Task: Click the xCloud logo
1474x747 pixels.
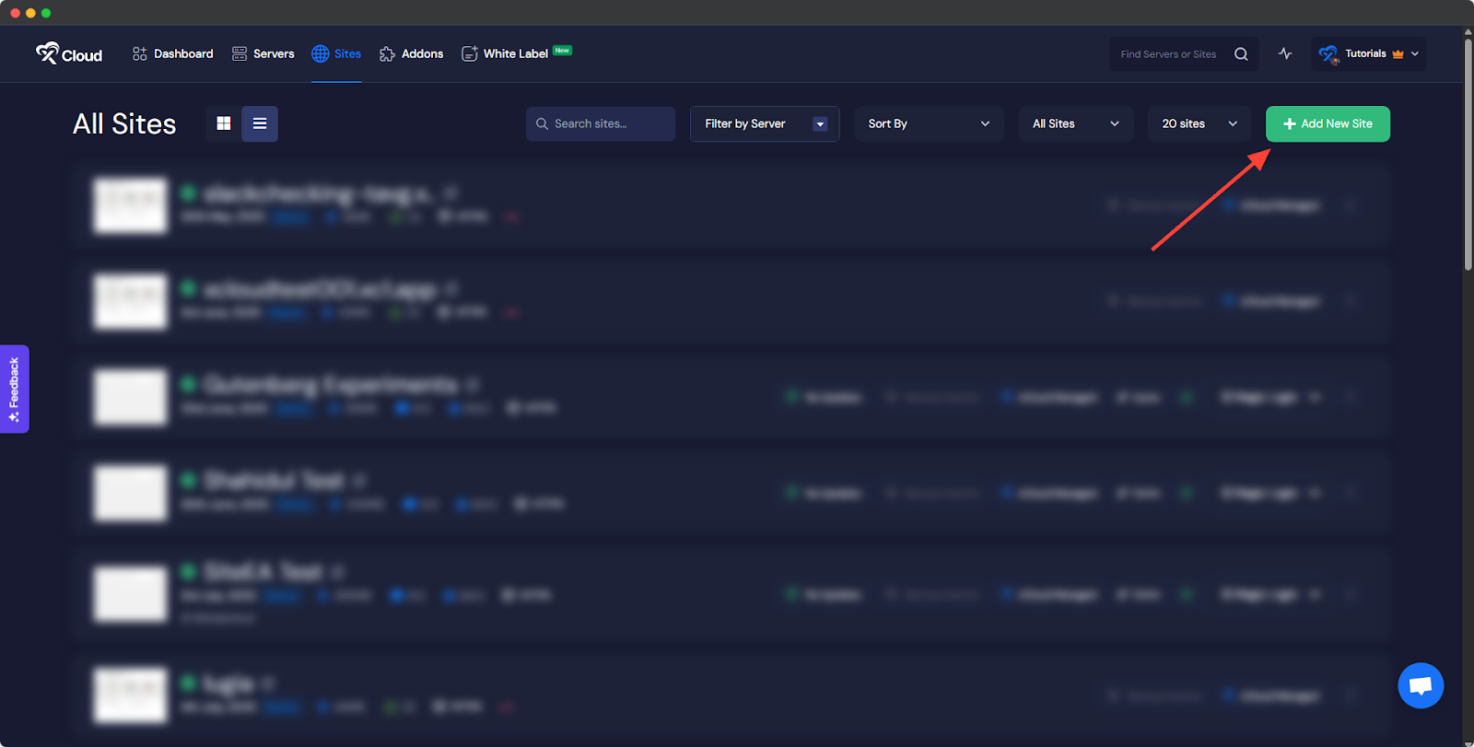Action: (x=69, y=54)
